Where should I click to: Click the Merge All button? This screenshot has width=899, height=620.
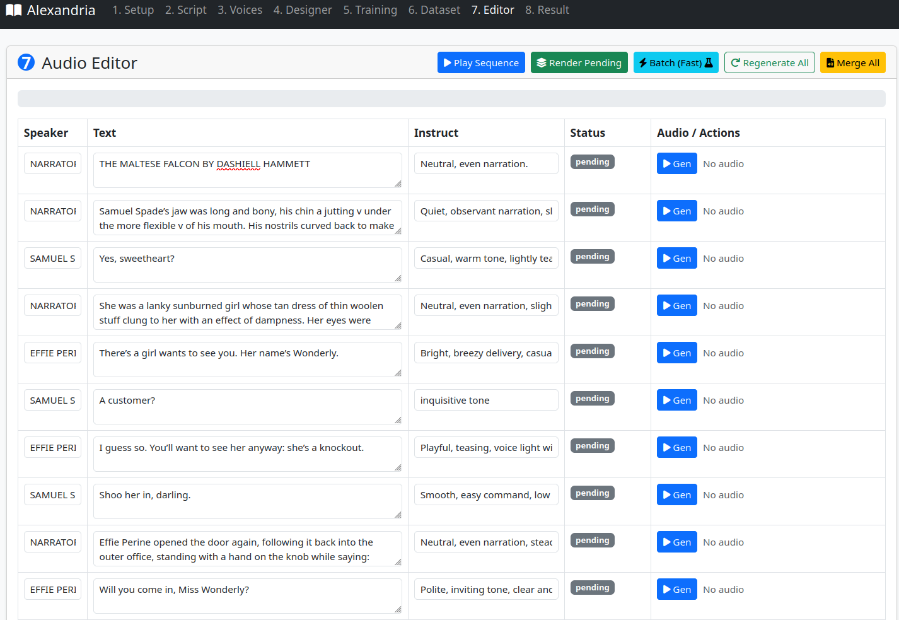(852, 62)
